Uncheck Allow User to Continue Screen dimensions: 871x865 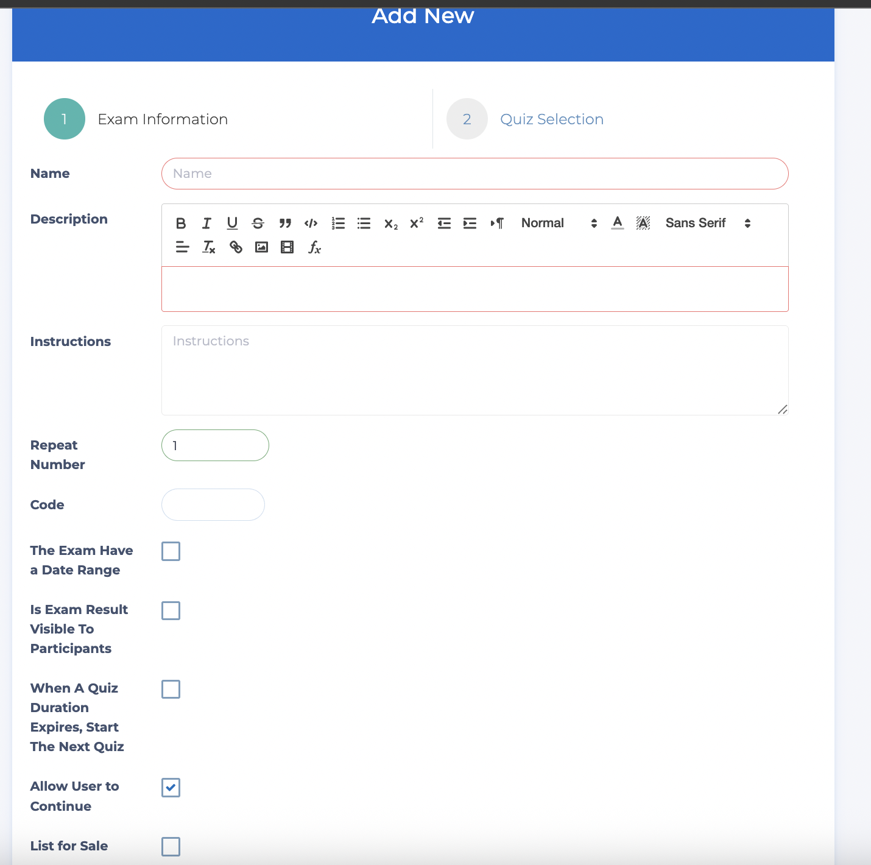click(x=171, y=788)
